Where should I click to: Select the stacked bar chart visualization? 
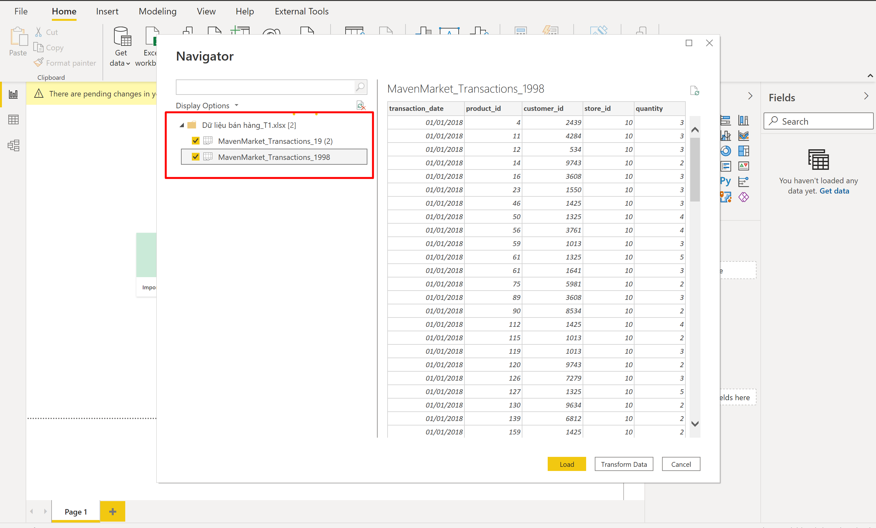click(725, 120)
